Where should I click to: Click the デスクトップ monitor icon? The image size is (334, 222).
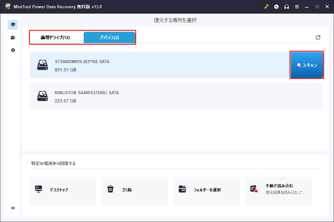pos(38,189)
